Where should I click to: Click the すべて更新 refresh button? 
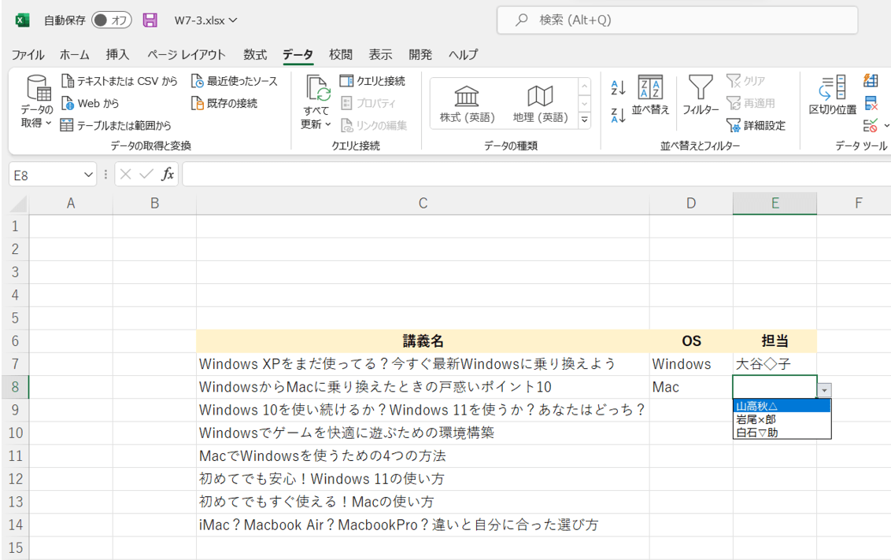pyautogui.click(x=316, y=101)
